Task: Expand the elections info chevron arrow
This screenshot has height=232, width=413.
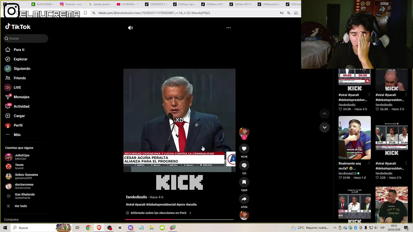Action: 190,213
